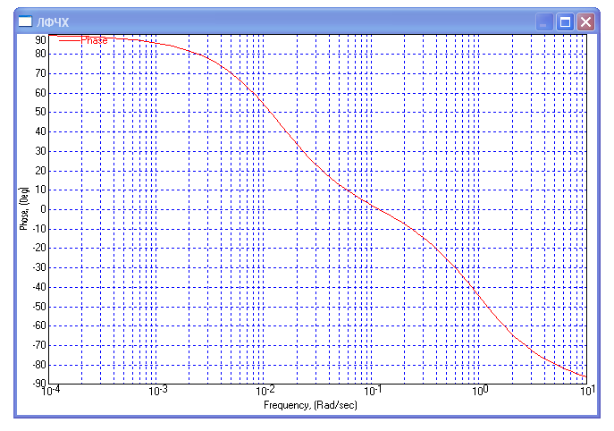Click the Frequency, (Rad/sec) axis label
Image resolution: width=614 pixels, height=431 pixels.
310,405
